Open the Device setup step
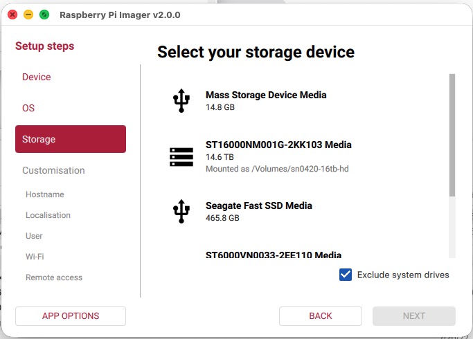This screenshot has width=473, height=339. click(x=37, y=77)
